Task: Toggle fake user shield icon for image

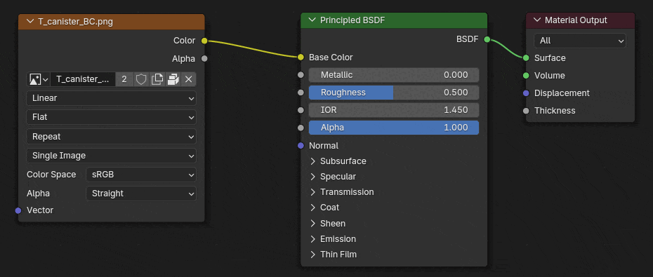Action: click(x=141, y=79)
